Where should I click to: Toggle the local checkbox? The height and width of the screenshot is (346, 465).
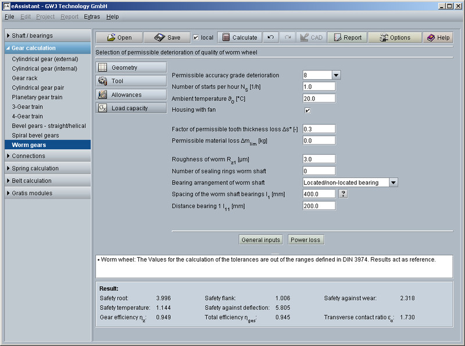click(196, 38)
